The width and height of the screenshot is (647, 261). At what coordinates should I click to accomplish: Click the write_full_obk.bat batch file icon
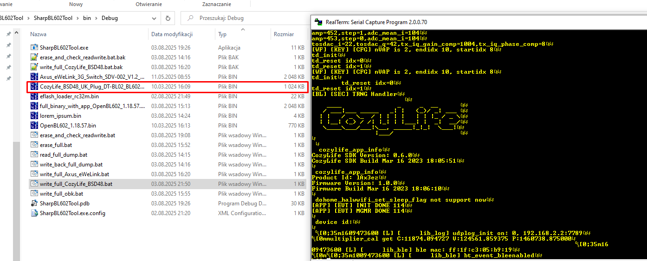pyautogui.click(x=34, y=193)
